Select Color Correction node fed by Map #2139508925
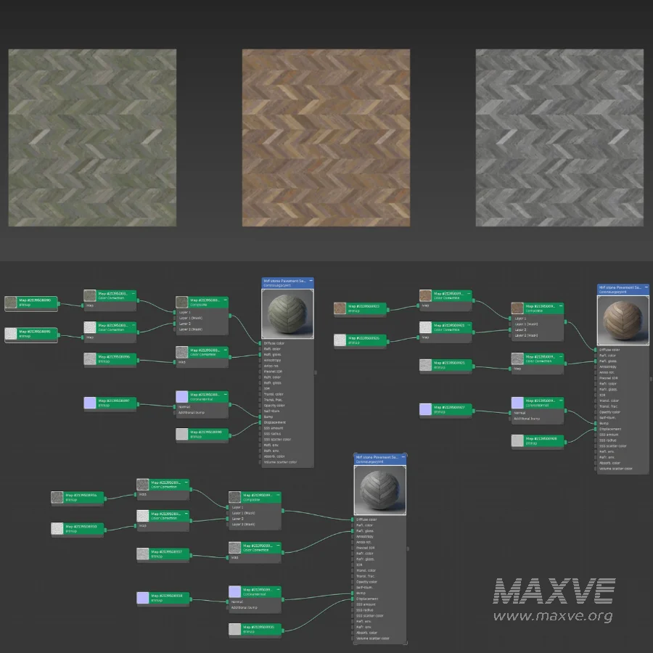This screenshot has height=653, width=653. (x=538, y=364)
